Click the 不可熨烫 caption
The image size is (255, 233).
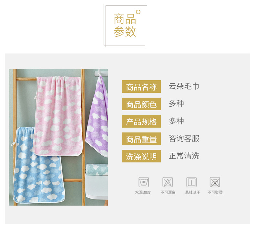(215, 192)
